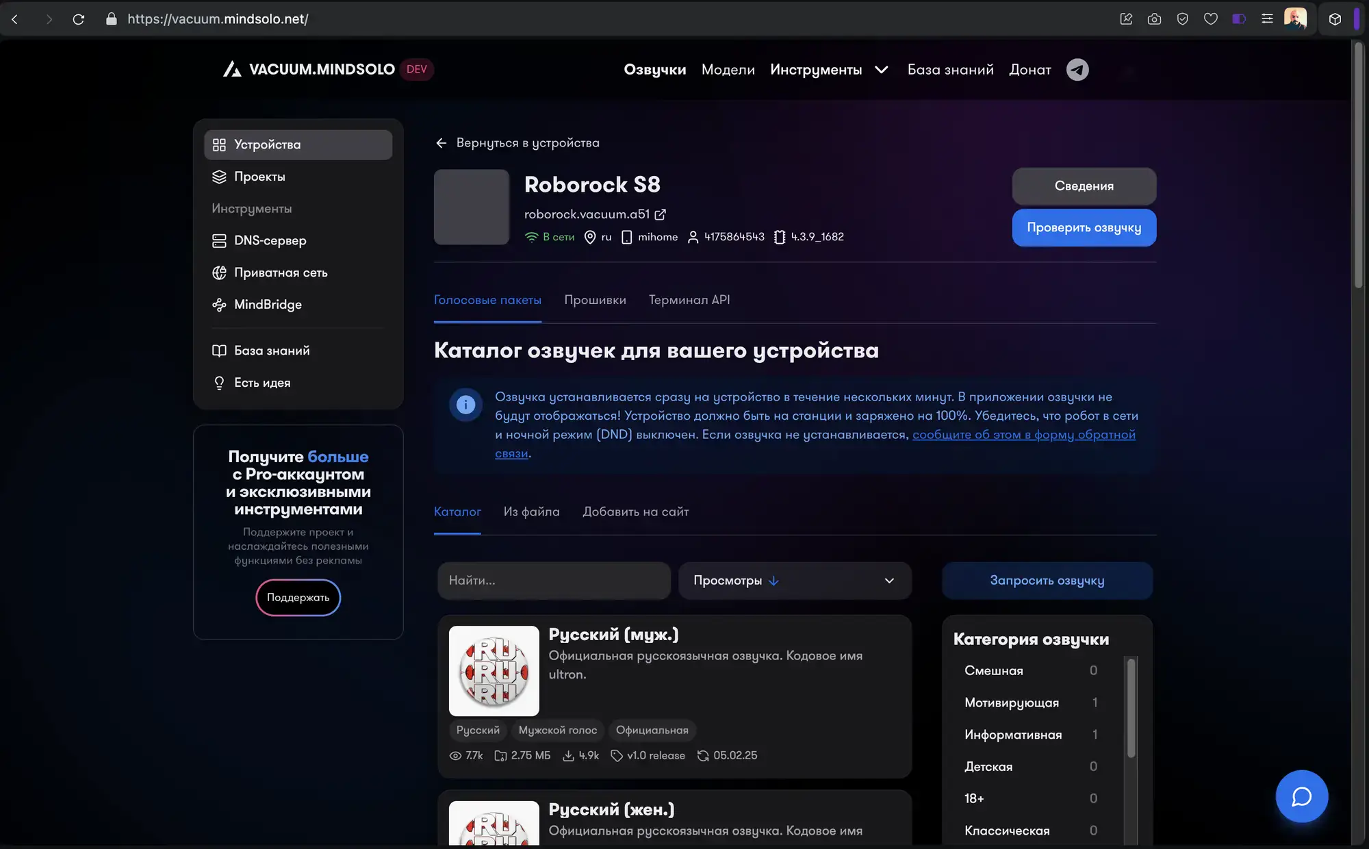Open browser profile avatar

pyautogui.click(x=1295, y=18)
